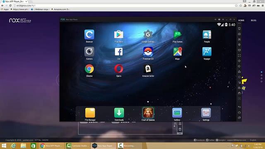
Task: Click the trash icon below Nox window
Action: click(x=180, y=129)
